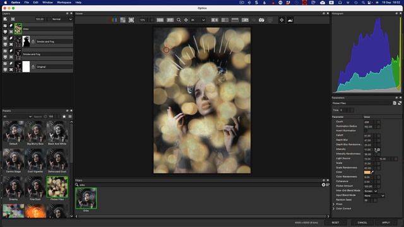The image size is (404, 227).
Task: Toggle the Invert Illumination checkbox
Action: [x=365, y=131]
